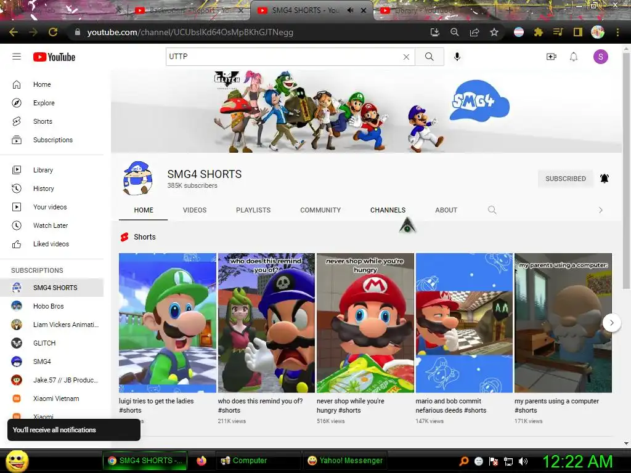Open luigi tries to get the ladies thumbnail

[168, 323]
